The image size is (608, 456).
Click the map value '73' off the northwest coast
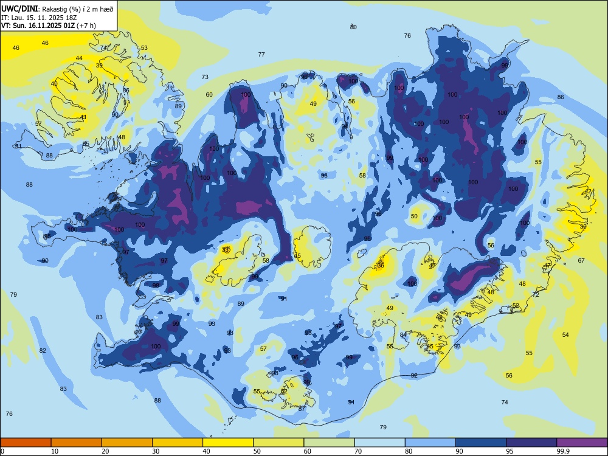[205, 77]
